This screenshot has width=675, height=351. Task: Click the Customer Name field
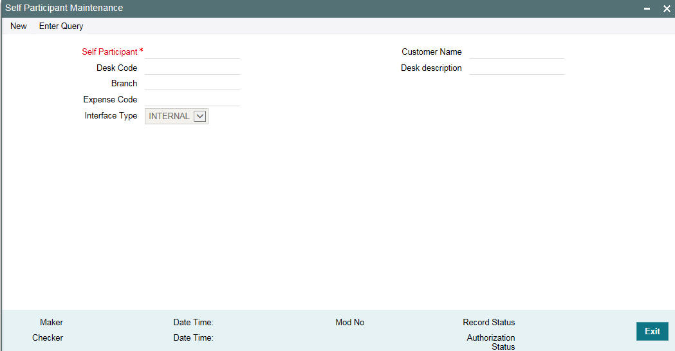point(517,52)
